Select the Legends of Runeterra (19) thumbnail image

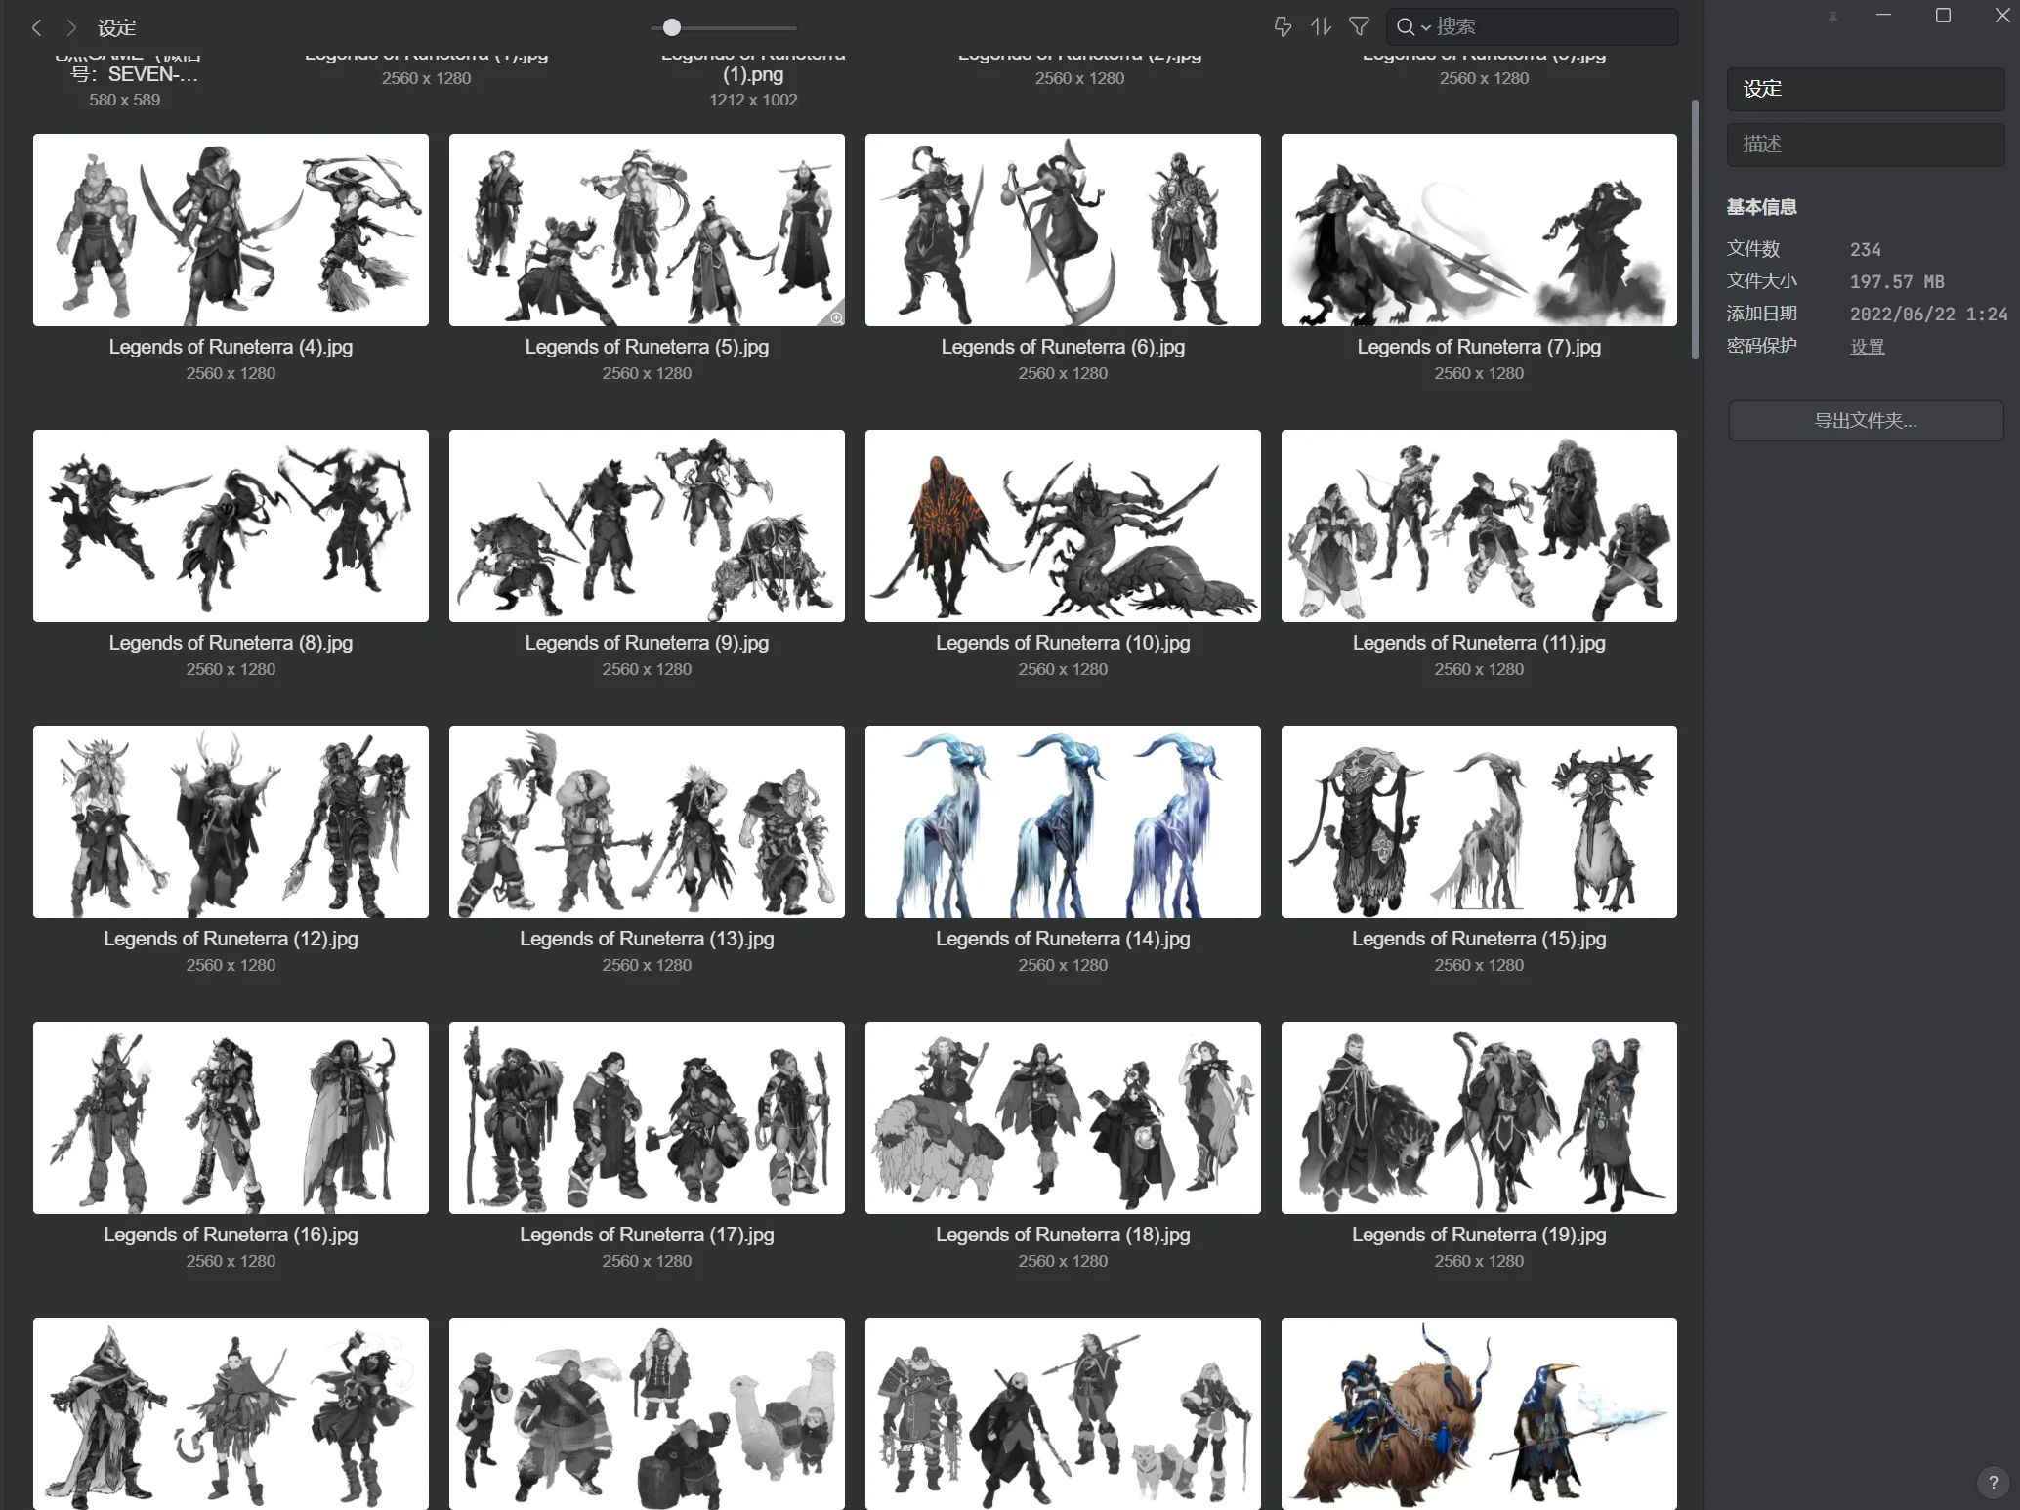click(1479, 1118)
